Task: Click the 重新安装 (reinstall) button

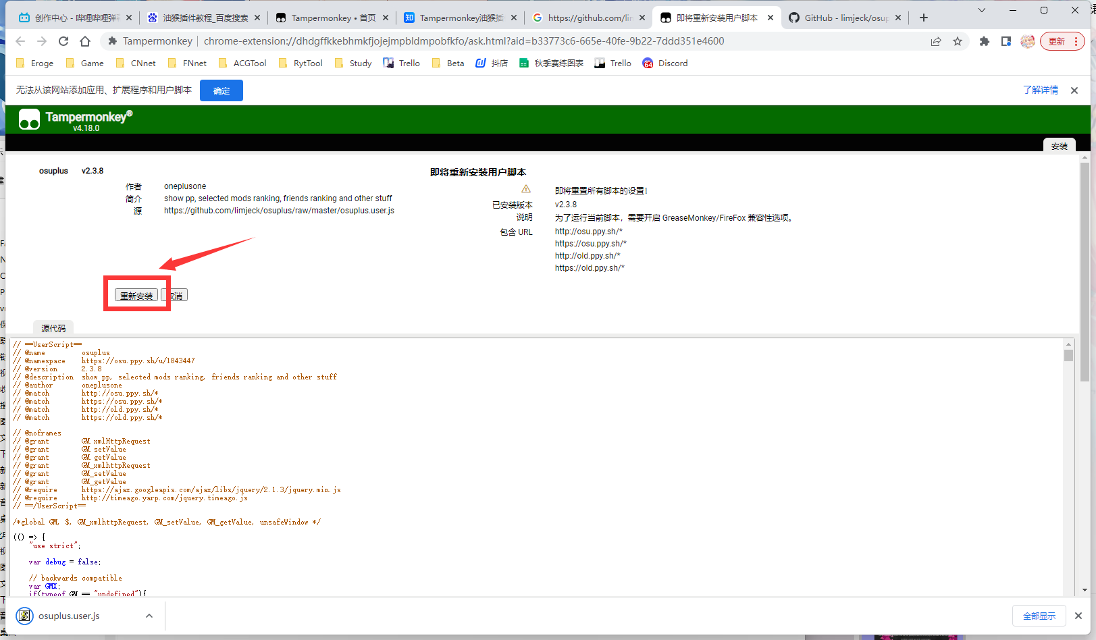Action: 136,295
